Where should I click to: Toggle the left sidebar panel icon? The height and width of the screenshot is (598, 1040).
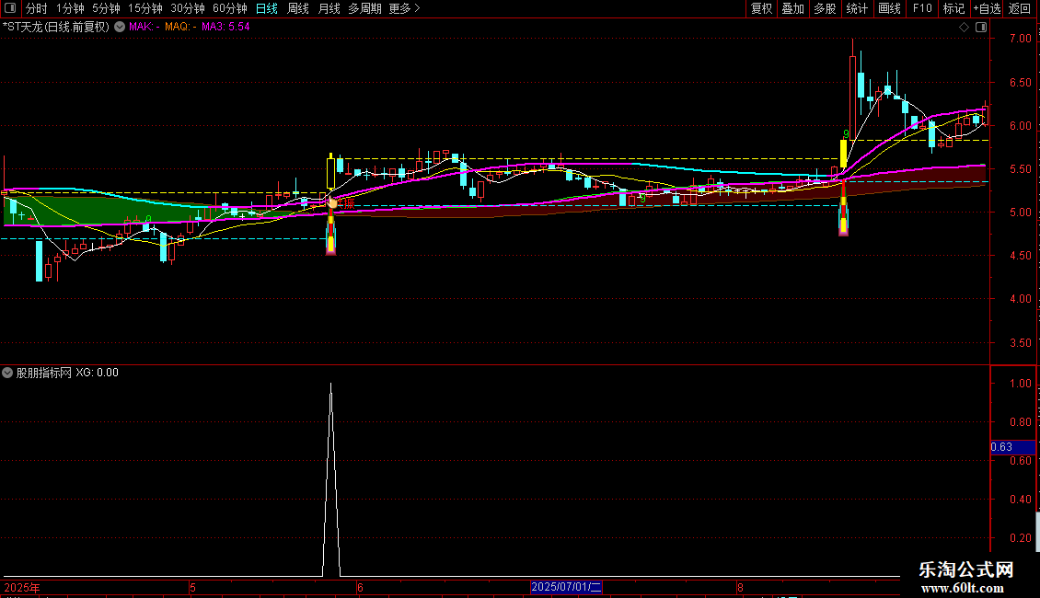(10, 8)
